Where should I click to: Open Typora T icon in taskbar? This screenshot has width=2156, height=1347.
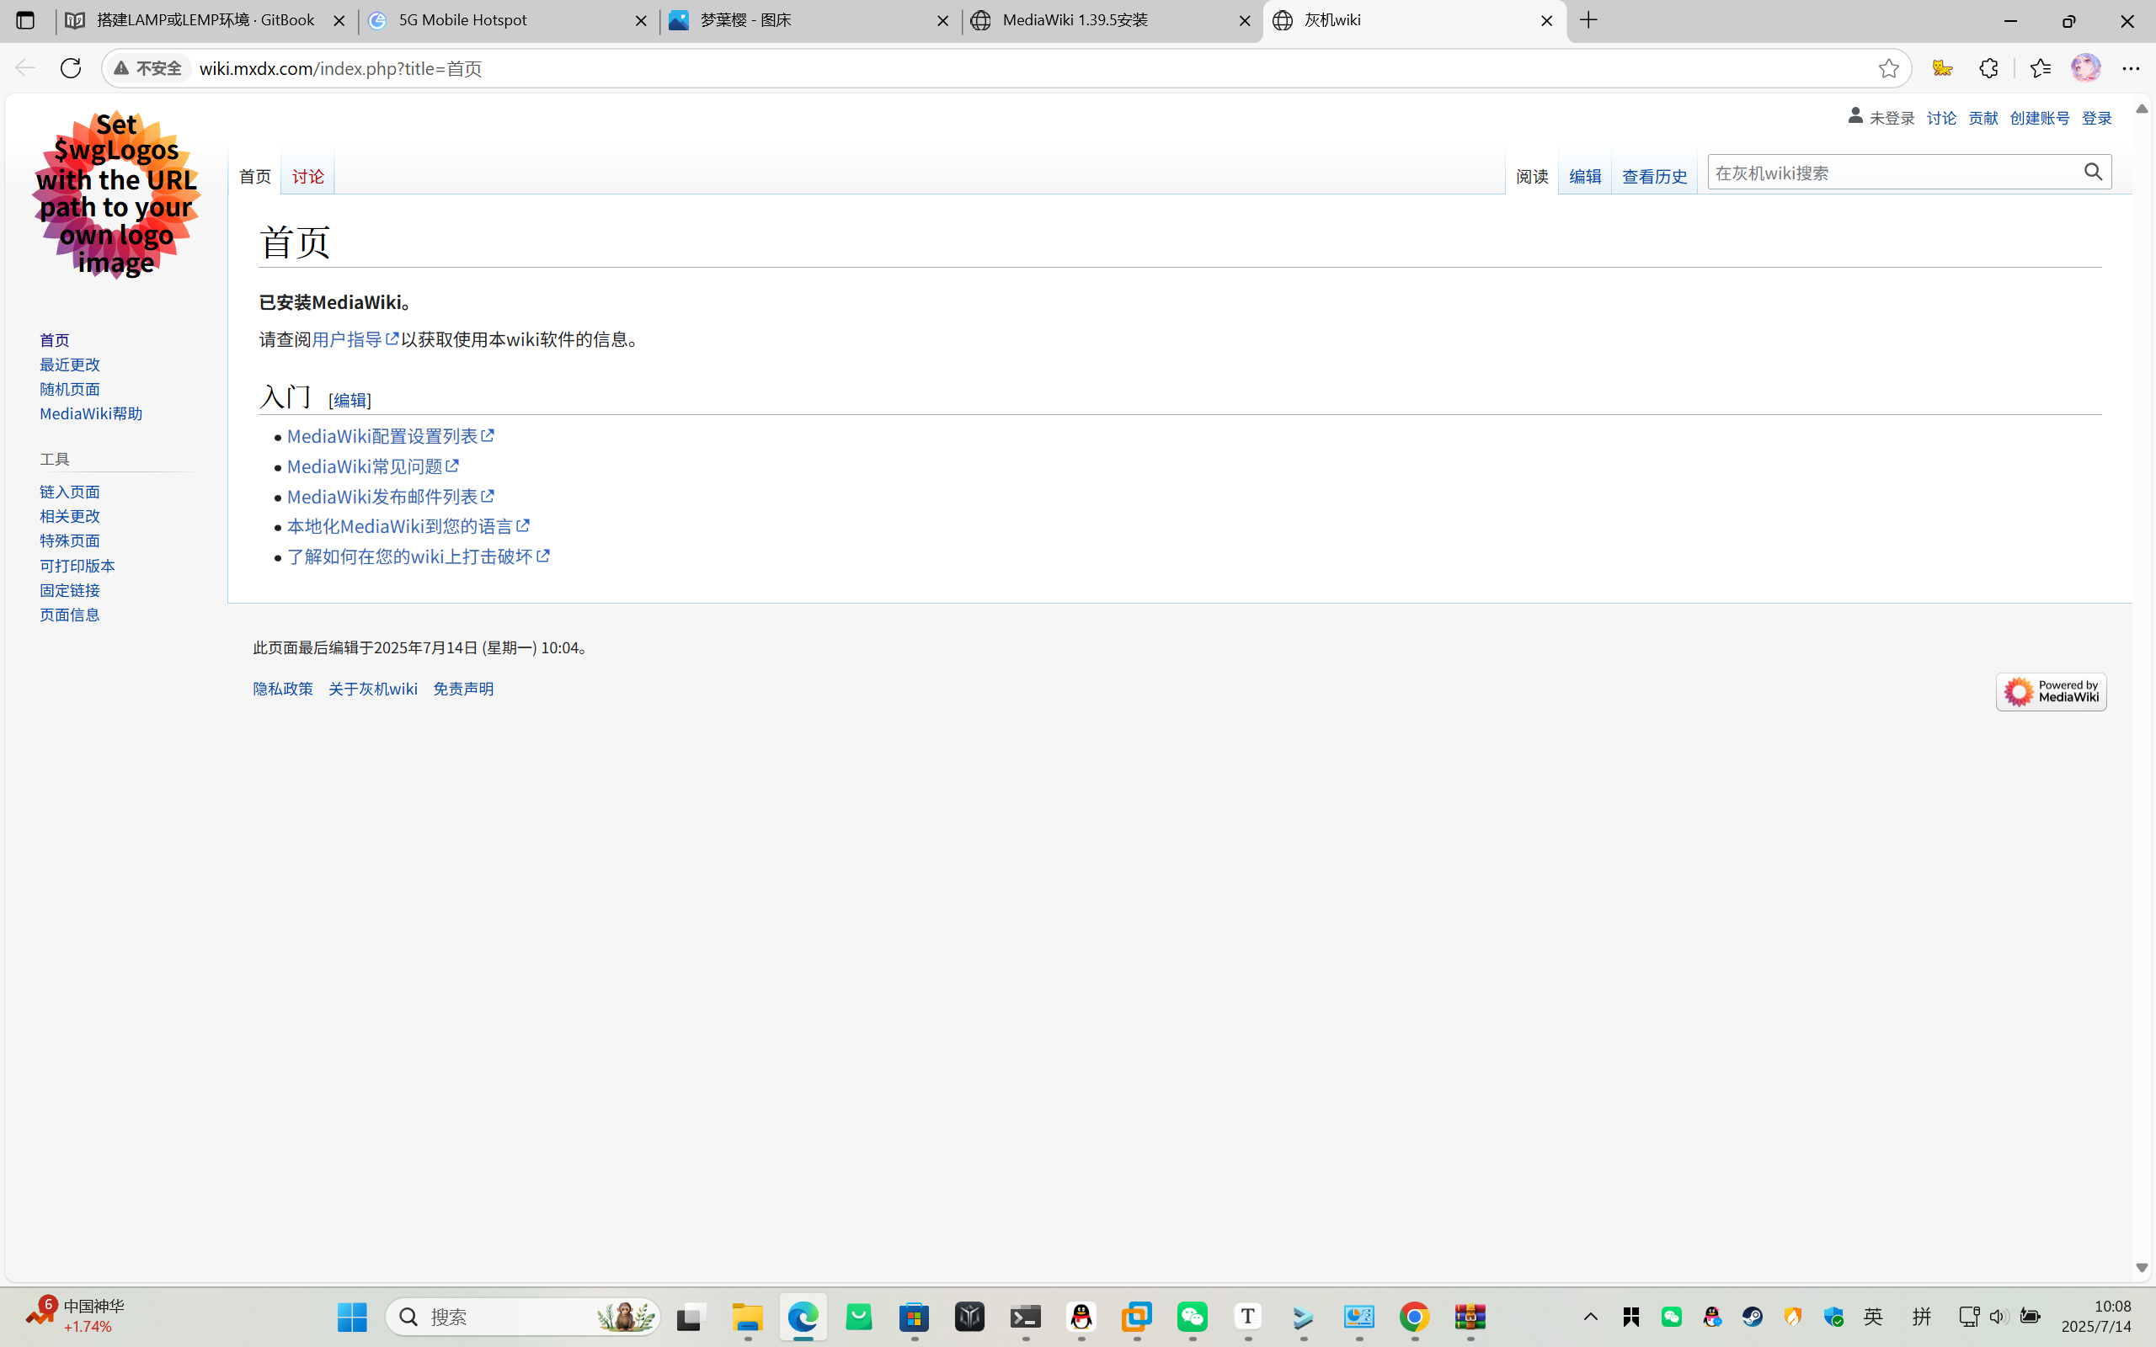pos(1247,1317)
